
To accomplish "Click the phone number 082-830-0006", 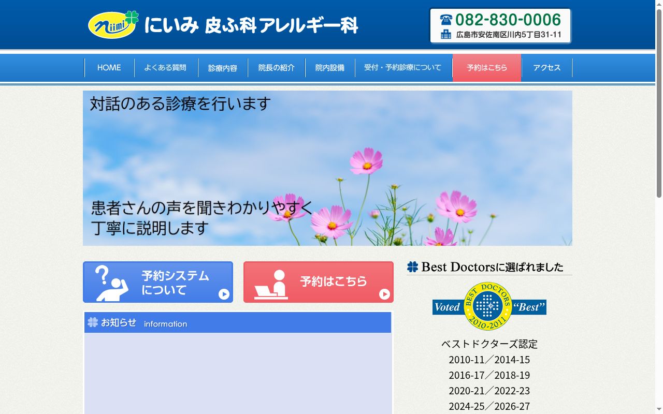I will pyautogui.click(x=508, y=20).
